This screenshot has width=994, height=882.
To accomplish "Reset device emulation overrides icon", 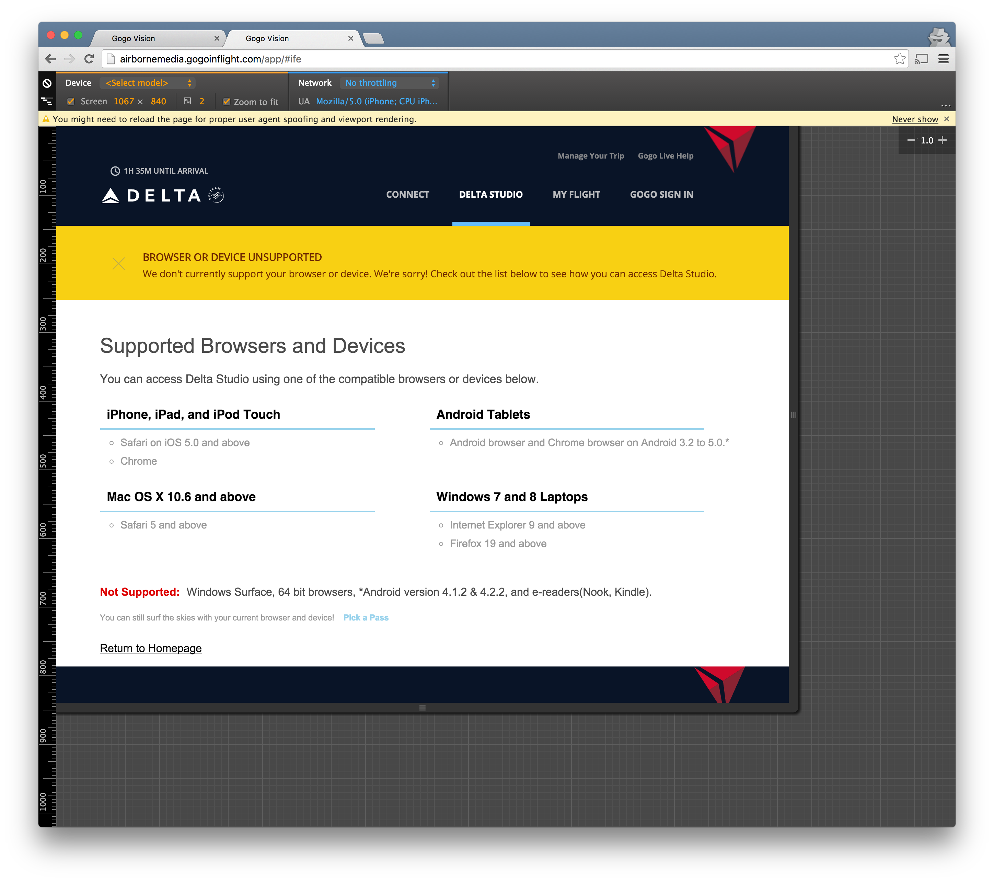I will pyautogui.click(x=47, y=83).
